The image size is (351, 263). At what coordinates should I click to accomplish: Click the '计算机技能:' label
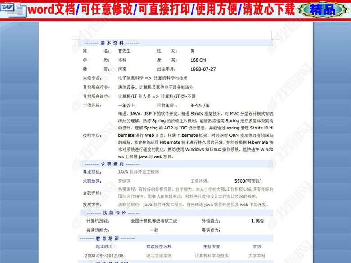pos(98,221)
